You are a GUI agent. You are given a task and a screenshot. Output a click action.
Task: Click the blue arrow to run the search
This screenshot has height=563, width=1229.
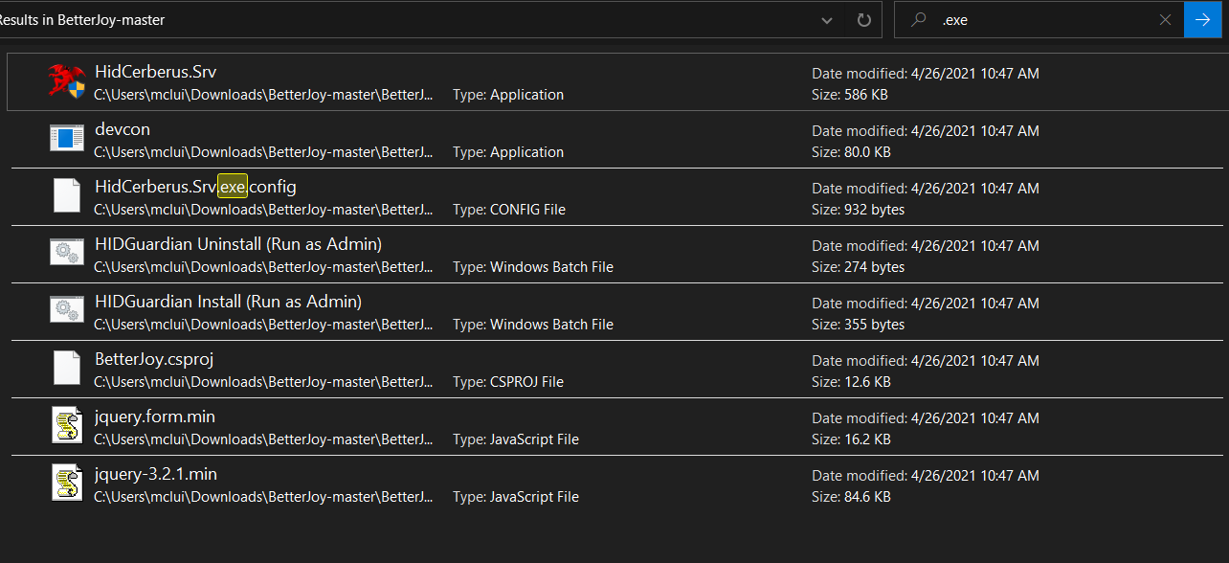[1202, 19]
